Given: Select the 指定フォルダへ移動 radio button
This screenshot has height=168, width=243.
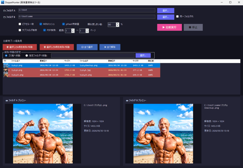Looking at the screenshot, I should coord(27,56).
